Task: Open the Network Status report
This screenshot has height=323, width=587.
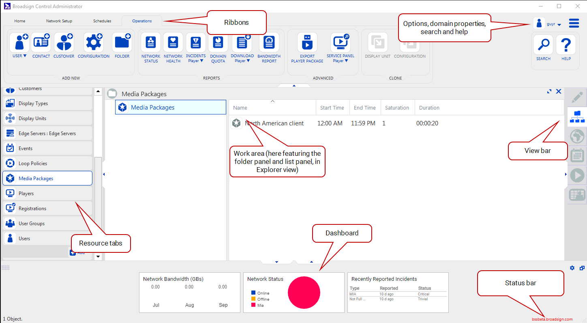Action: point(151,43)
